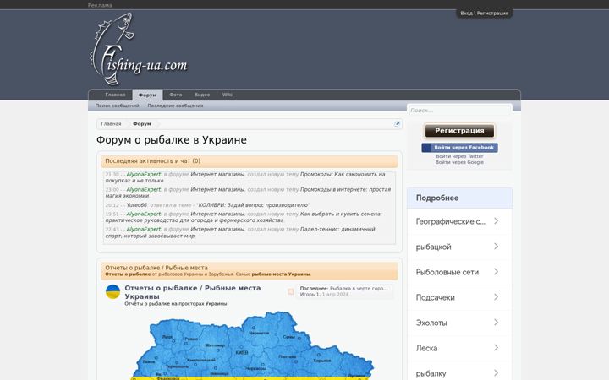Viewport: 609px width, 380px height.
Task: Expand Географические sidebar item chevron
Action: click(x=496, y=221)
